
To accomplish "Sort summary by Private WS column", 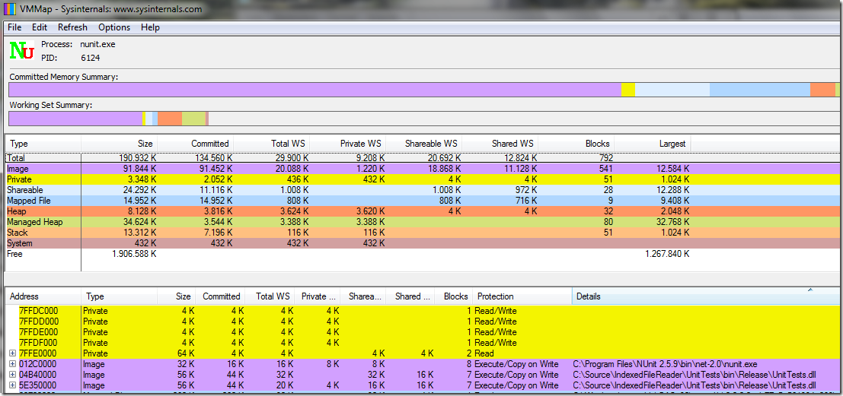I will point(348,144).
